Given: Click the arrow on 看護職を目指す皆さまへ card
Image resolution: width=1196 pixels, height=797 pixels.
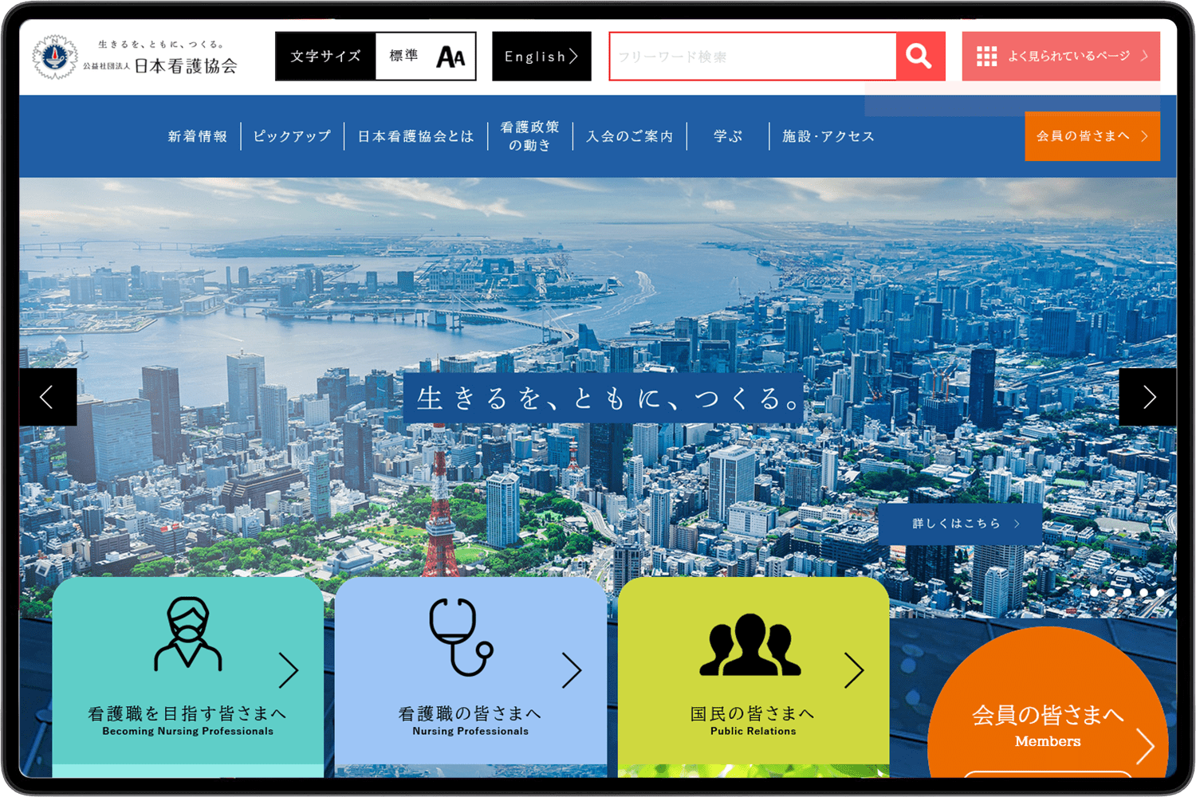Looking at the screenshot, I should [x=289, y=670].
